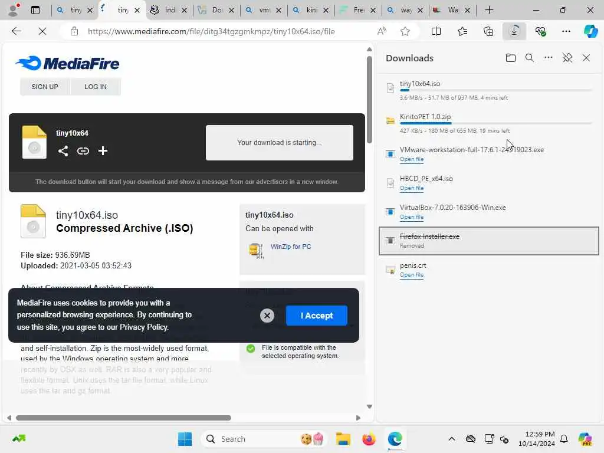Click the horizontal page scrollbar
This screenshot has height=453, width=604.
tap(123, 418)
